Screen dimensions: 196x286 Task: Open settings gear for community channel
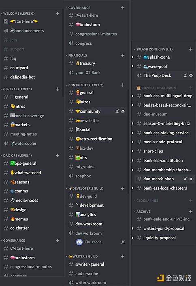(x=123, y=111)
